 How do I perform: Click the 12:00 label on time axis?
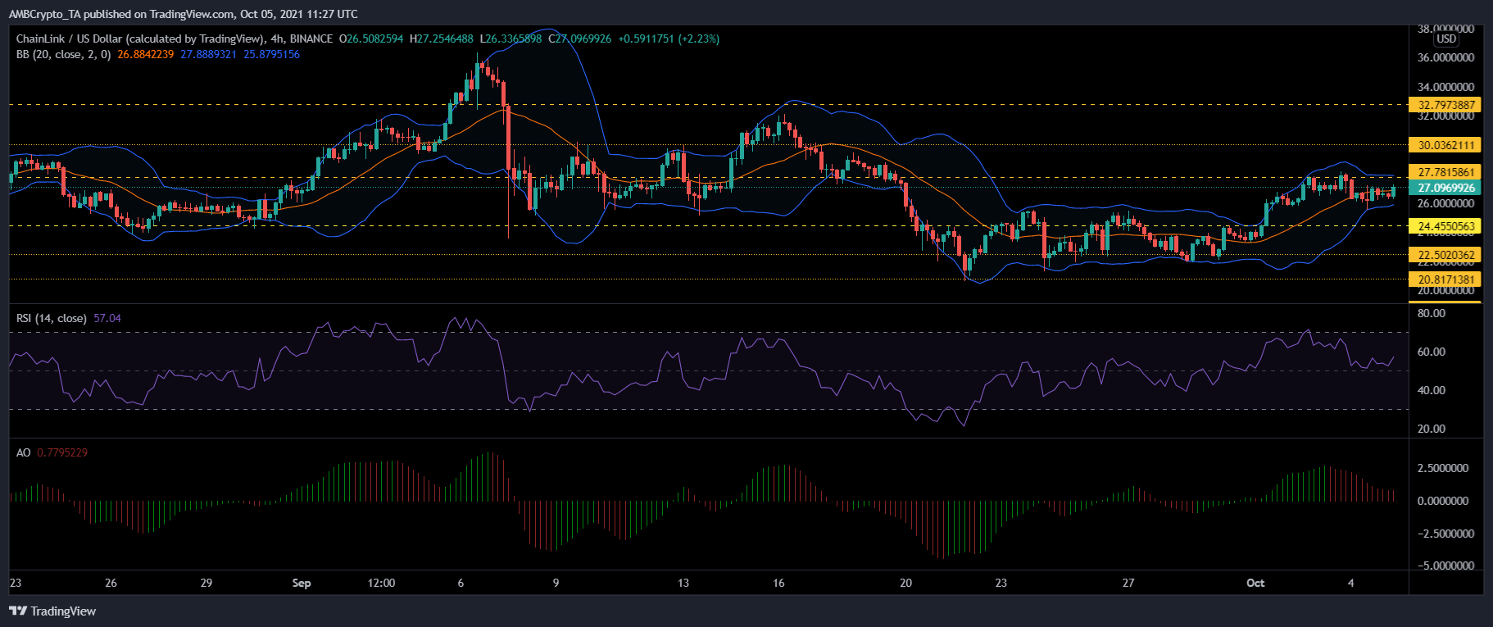(x=381, y=583)
